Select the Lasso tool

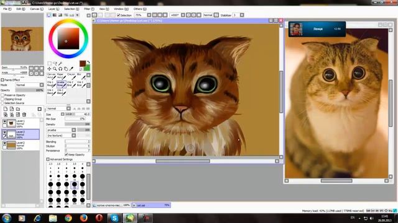[x=55, y=63]
